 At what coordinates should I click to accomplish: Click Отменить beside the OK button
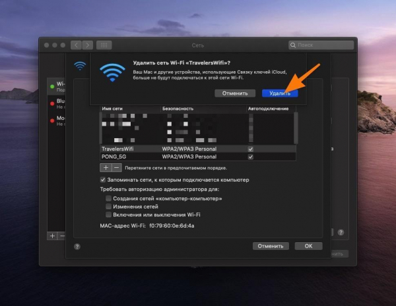[x=271, y=246]
